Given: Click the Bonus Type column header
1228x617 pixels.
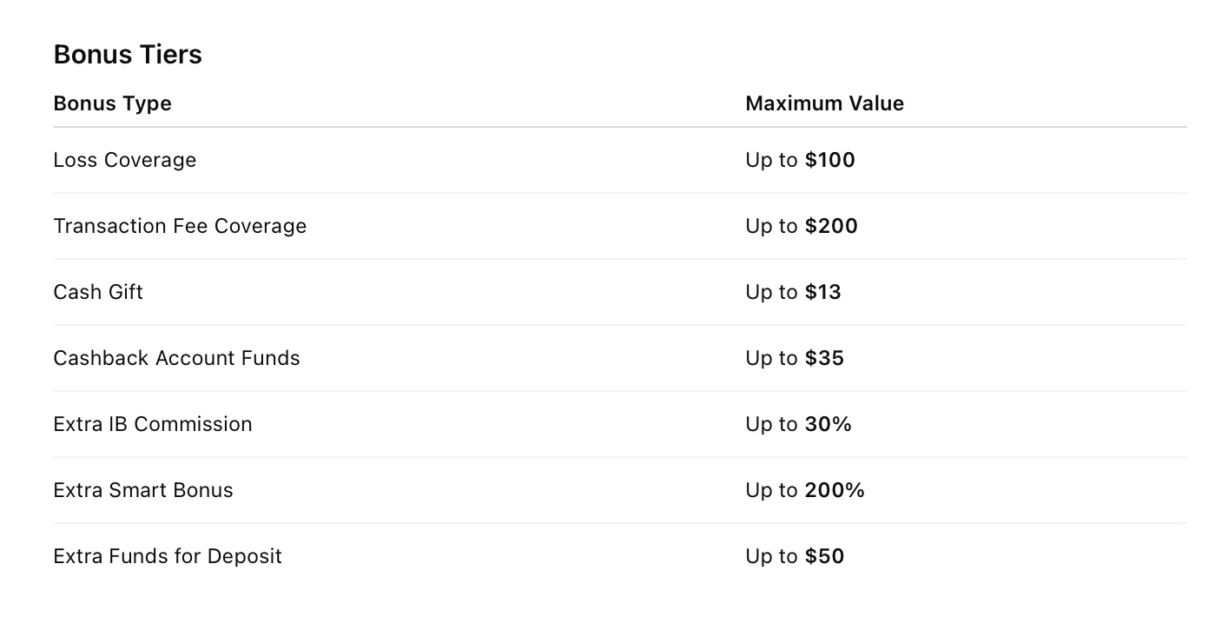Looking at the screenshot, I should tap(112, 103).
